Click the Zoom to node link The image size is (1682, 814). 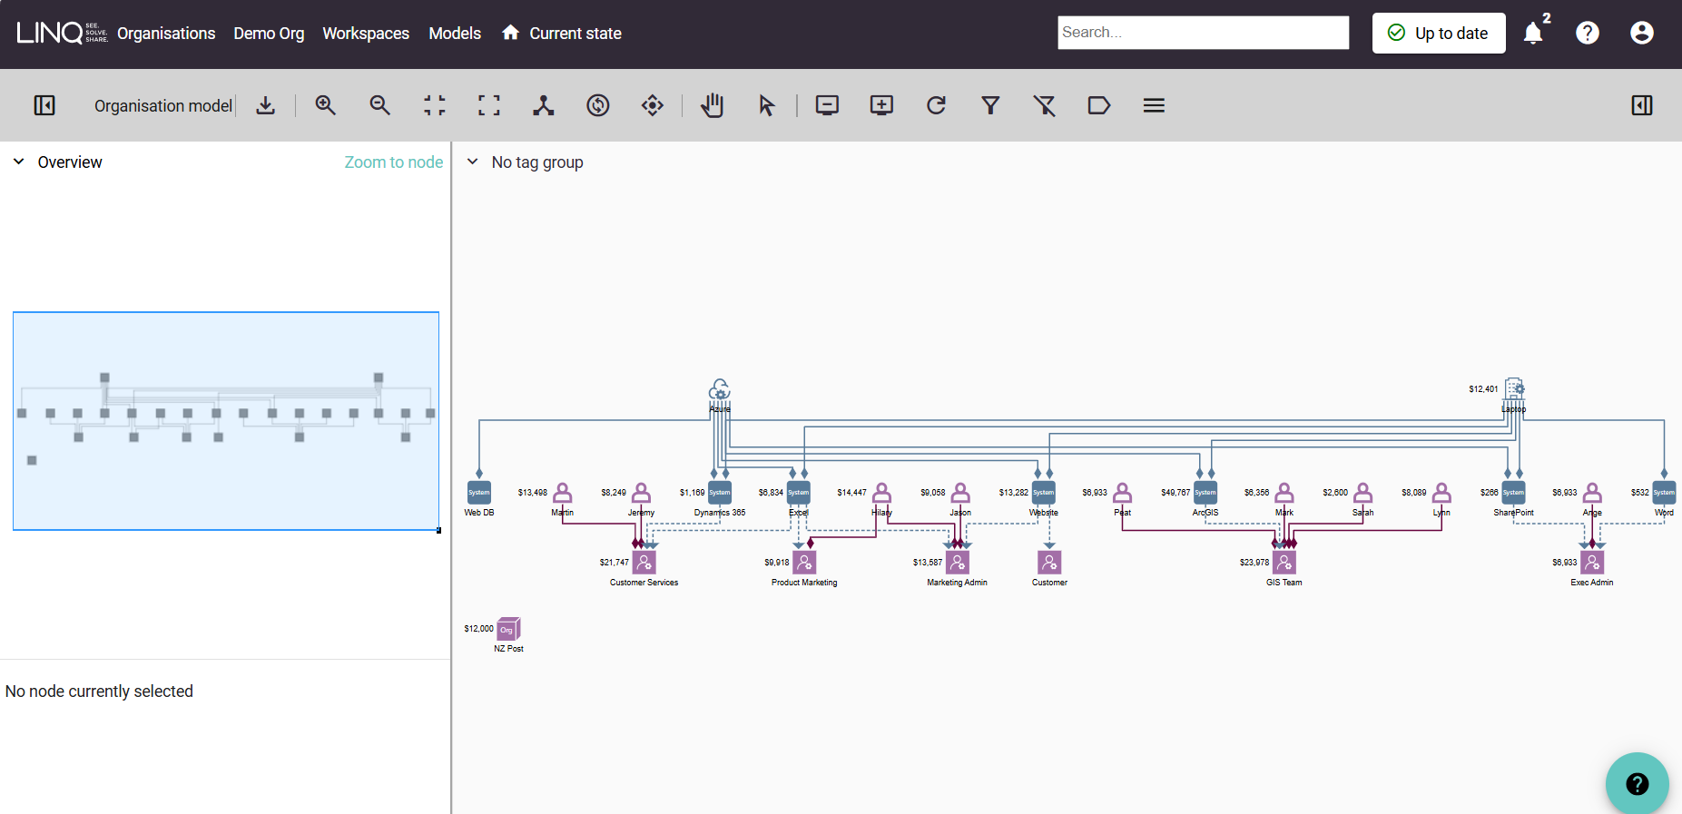tap(394, 162)
